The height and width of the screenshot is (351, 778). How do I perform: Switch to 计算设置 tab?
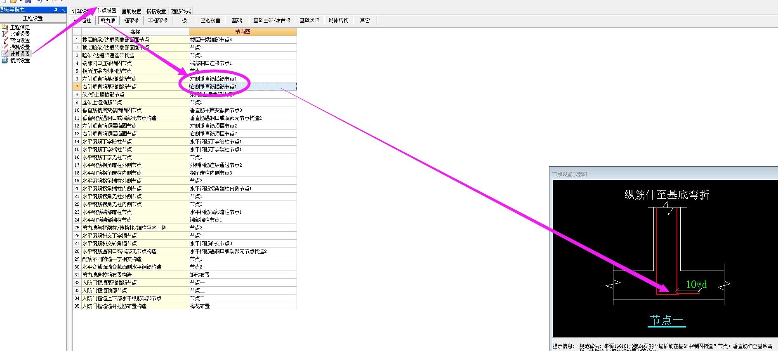(x=82, y=11)
